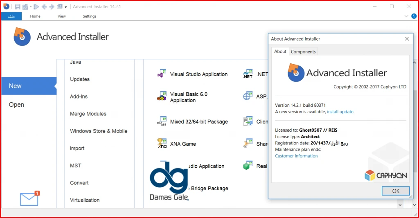
Task: Click Advanced Installer logo in About dialog
Action: pyautogui.click(x=337, y=72)
